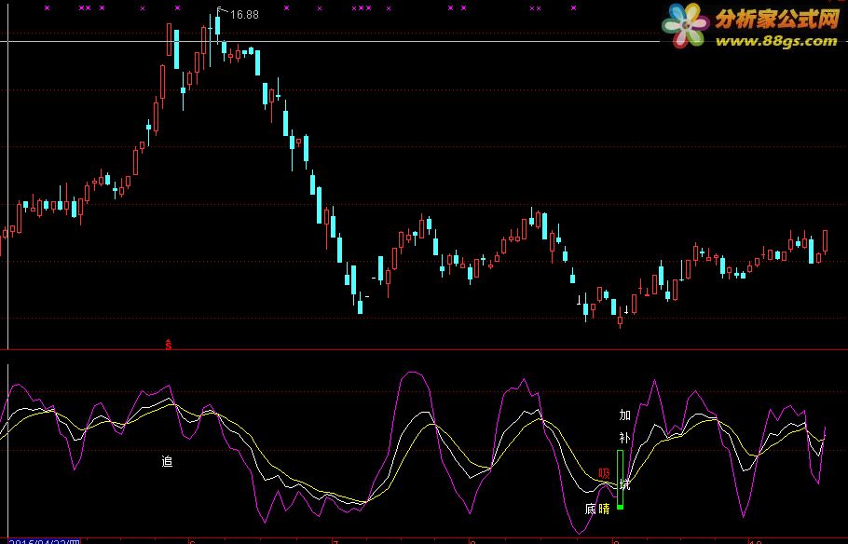Click the red S marker below candles

tap(168, 344)
